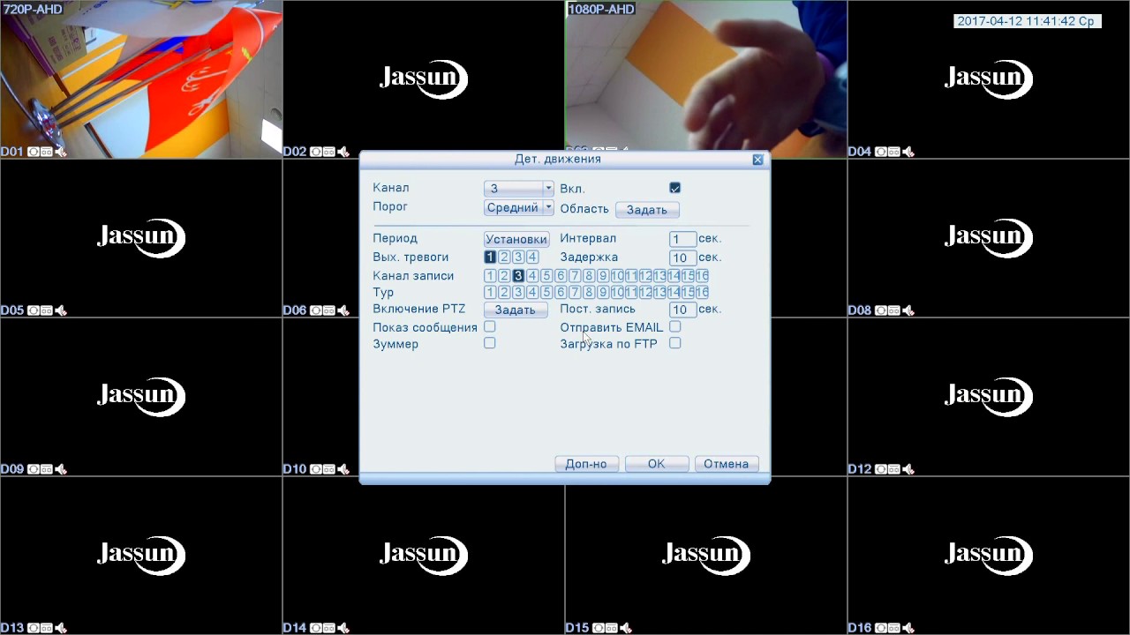Toggle alarm output 2 in Вых. тревоги
The image size is (1130, 635).
(504, 257)
